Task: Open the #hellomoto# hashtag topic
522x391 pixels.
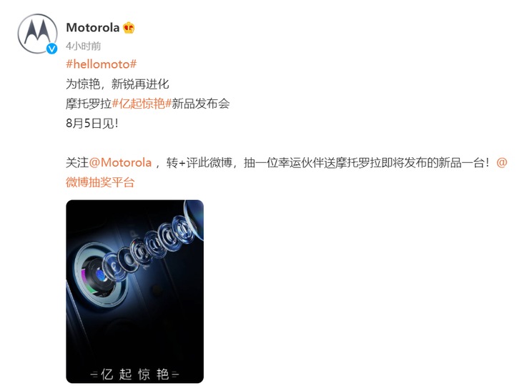Action: (x=102, y=64)
